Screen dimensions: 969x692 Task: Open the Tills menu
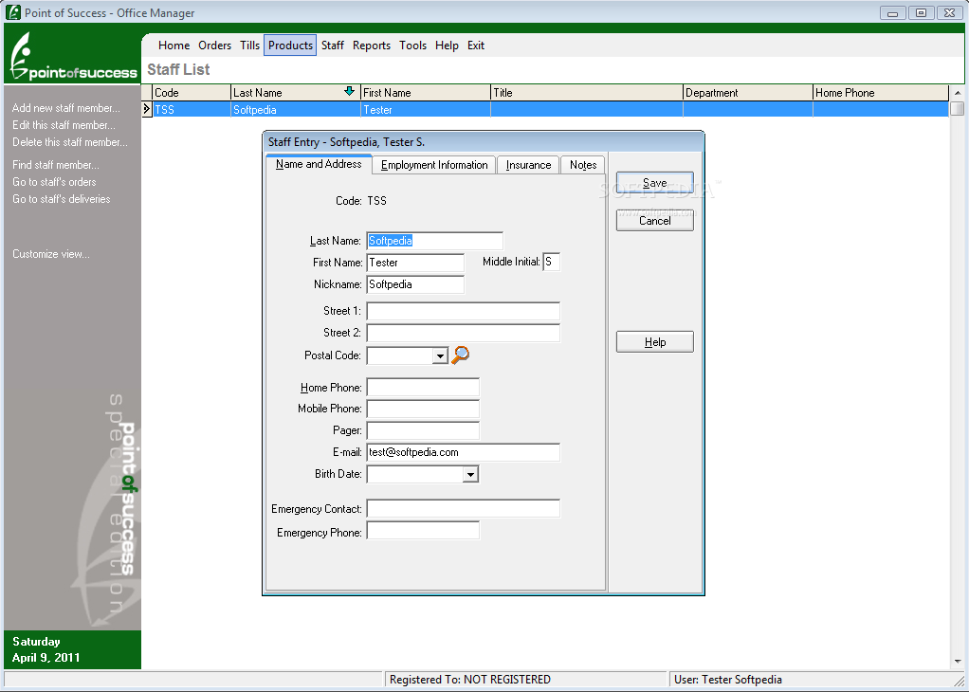(249, 46)
